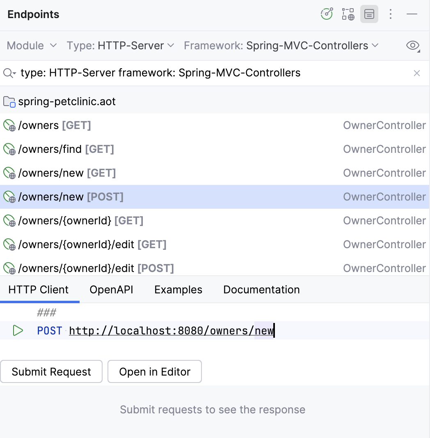
Task: Click the URL structure diagram toolbar icon
Action: [348, 14]
